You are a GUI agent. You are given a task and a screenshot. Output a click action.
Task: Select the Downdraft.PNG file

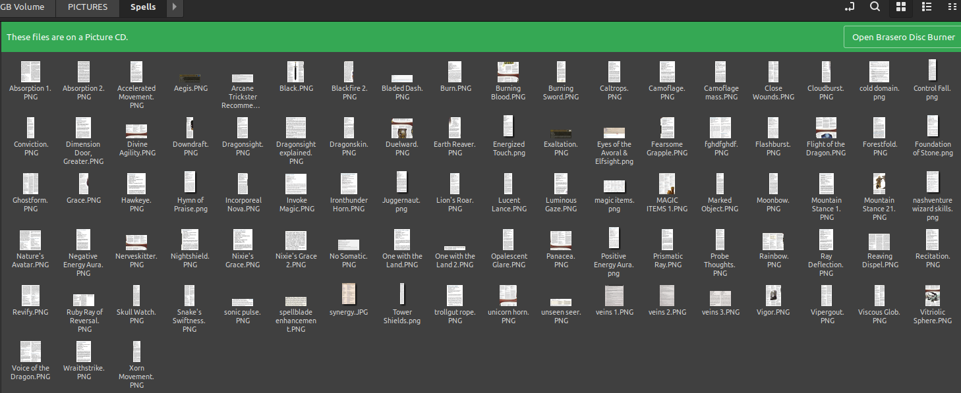pyautogui.click(x=190, y=137)
